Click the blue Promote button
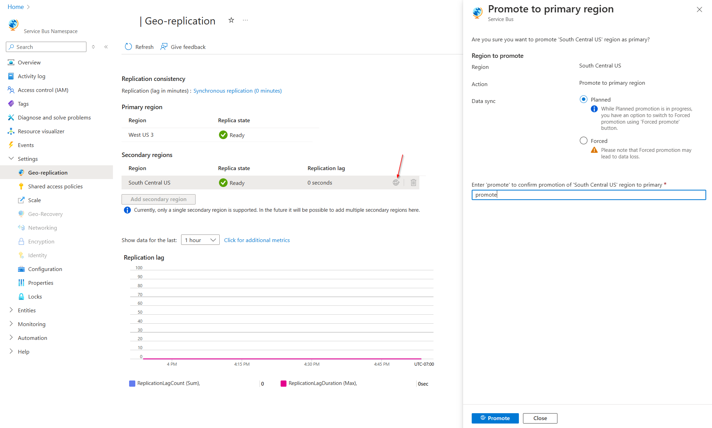Viewport: 712px width, 428px height. pos(495,418)
